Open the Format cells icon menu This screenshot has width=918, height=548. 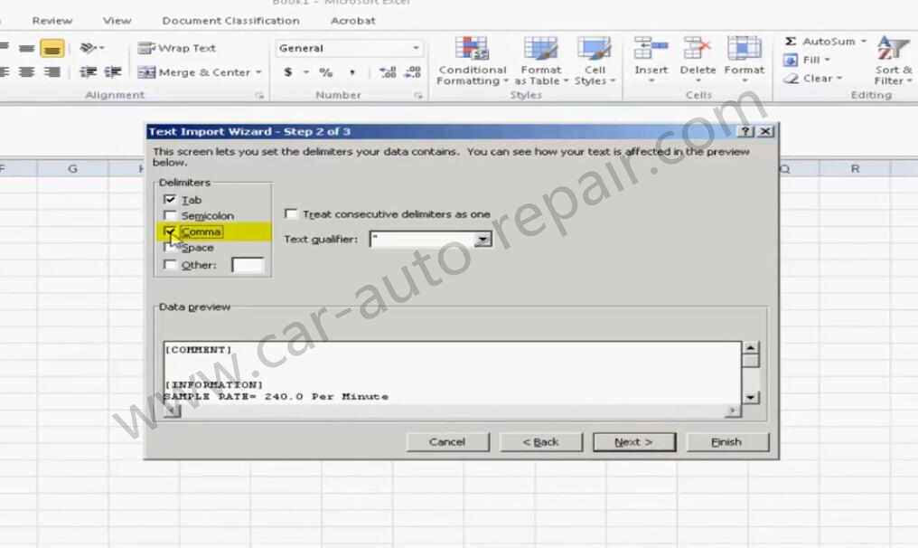pos(745,48)
